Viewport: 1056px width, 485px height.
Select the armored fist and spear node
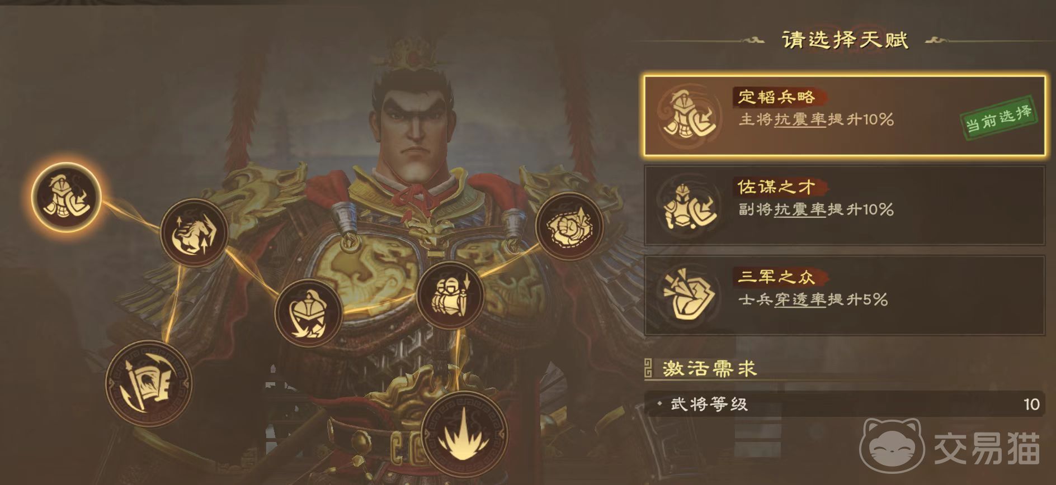[450, 295]
